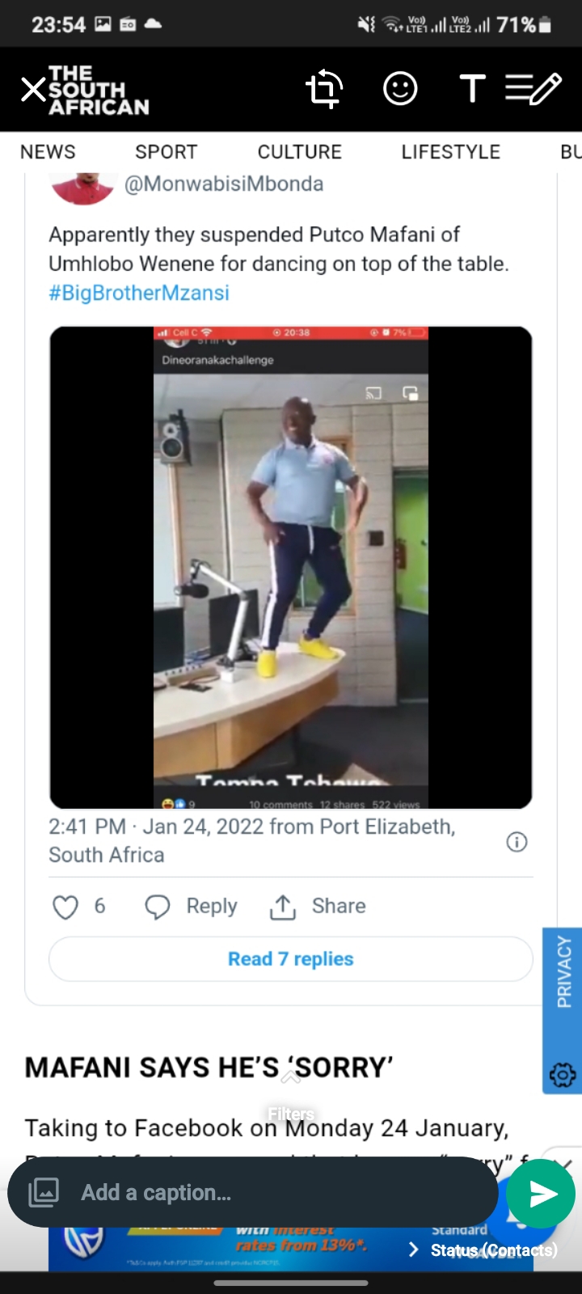Close the image editor with the X icon
Viewport: 582px width, 1294px height.
33,89
